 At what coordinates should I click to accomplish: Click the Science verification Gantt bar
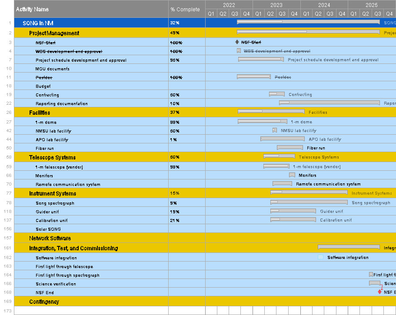click(x=374, y=283)
